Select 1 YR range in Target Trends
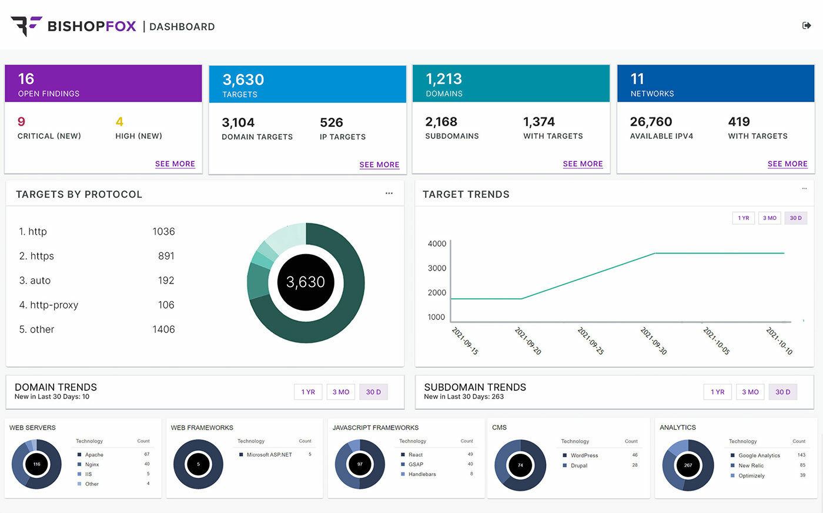The width and height of the screenshot is (823, 513). 744,218
